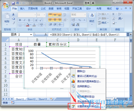Increase the indent
This screenshot has height=111, width=134.
pos(55,25)
